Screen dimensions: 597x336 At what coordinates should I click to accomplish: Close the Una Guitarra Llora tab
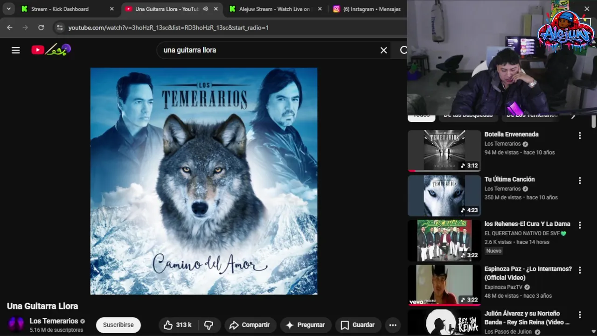215,9
